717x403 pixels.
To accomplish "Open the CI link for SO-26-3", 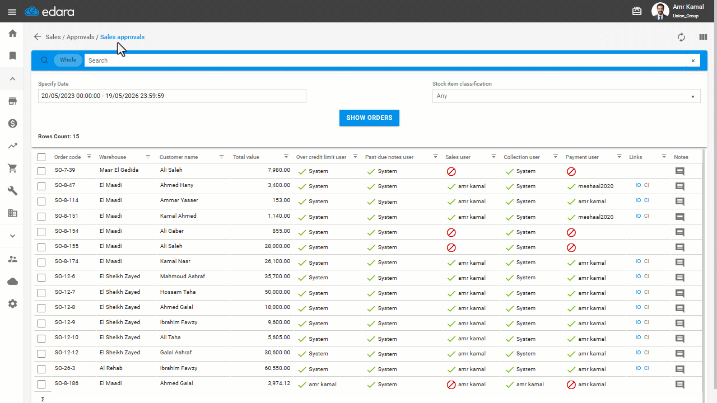I will click(x=646, y=368).
